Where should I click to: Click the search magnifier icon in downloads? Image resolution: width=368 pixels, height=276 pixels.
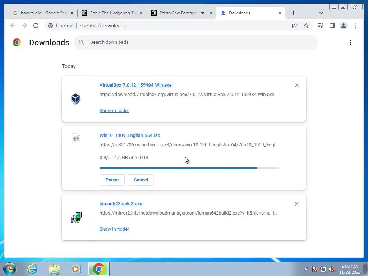[x=82, y=42]
